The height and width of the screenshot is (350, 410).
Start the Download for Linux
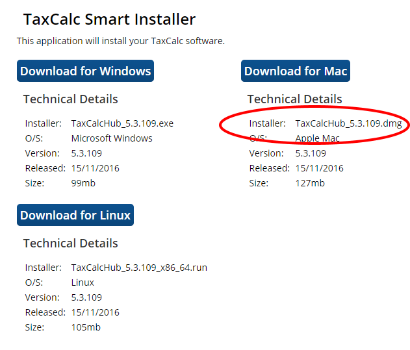[x=75, y=215]
